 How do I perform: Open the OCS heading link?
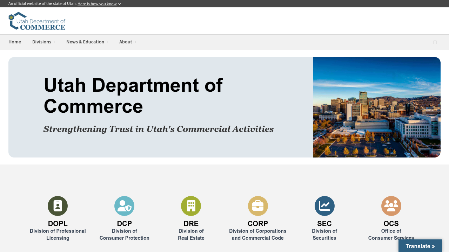(x=391, y=224)
